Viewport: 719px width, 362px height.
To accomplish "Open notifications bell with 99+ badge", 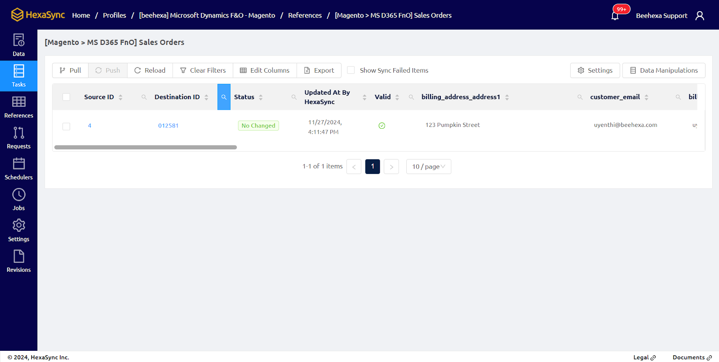I will coord(615,16).
